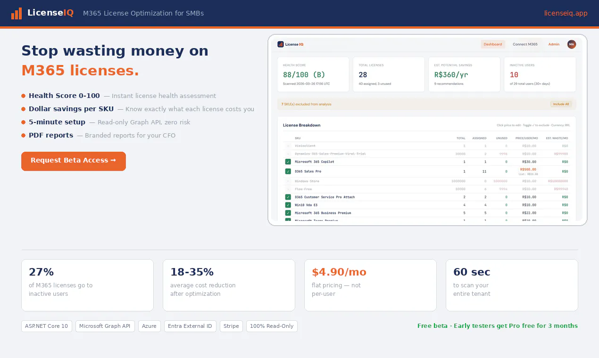Click the TOTAL column header
This screenshot has width=599, height=358.
click(461, 138)
